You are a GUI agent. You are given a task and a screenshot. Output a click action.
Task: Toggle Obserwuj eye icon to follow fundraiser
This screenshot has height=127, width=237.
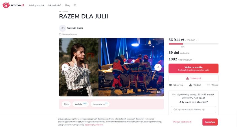170,85
